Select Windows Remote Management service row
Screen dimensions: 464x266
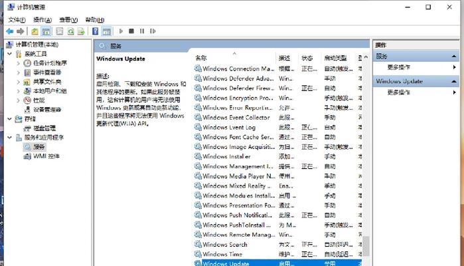(x=277, y=235)
